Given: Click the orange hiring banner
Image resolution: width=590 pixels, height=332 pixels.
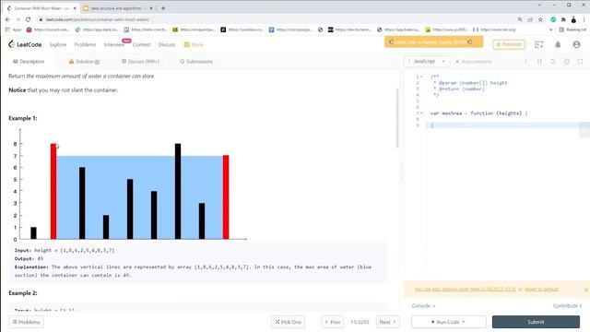Looking at the screenshot, I should coord(433,41).
